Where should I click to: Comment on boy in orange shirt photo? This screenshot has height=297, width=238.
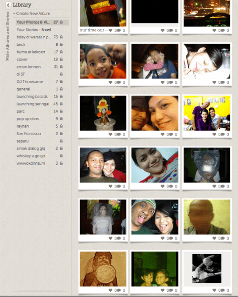point(119,82)
